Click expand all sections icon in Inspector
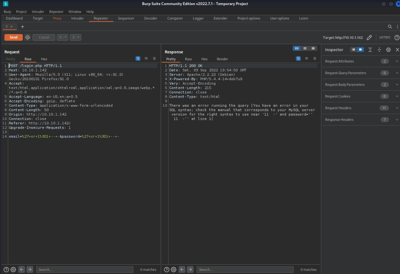 coord(370,50)
